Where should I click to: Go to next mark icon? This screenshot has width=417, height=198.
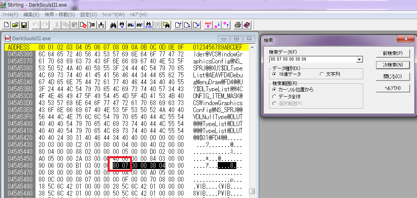click(x=217, y=25)
